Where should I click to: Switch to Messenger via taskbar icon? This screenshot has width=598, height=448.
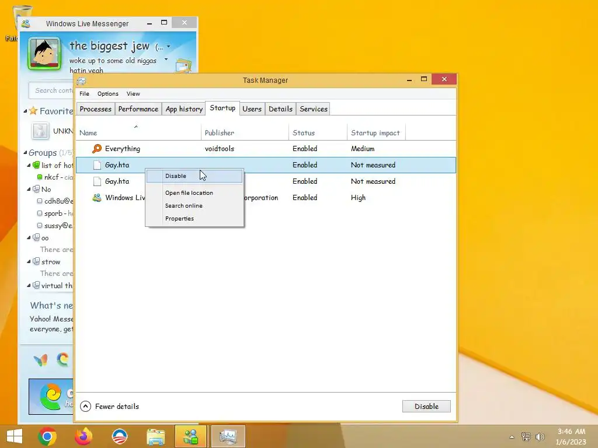click(x=191, y=436)
